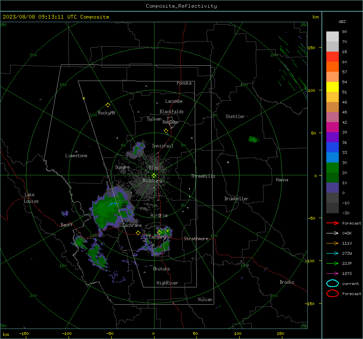Click the Vulcan town label

coord(205,299)
